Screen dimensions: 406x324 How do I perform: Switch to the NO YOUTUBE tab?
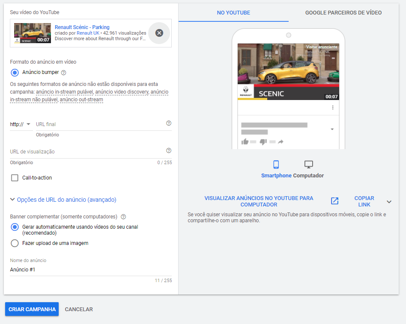click(x=233, y=13)
